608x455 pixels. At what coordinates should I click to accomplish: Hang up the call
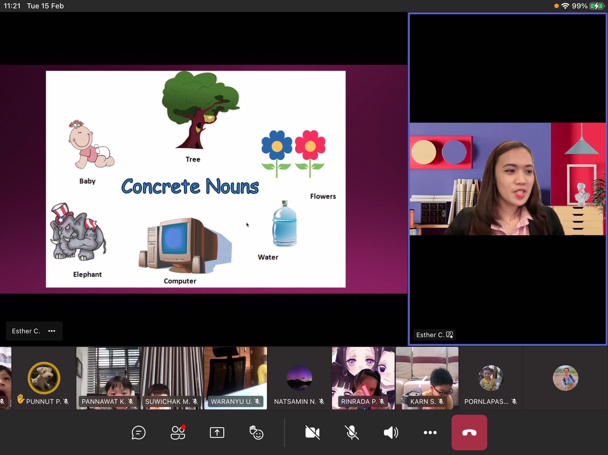tap(469, 432)
